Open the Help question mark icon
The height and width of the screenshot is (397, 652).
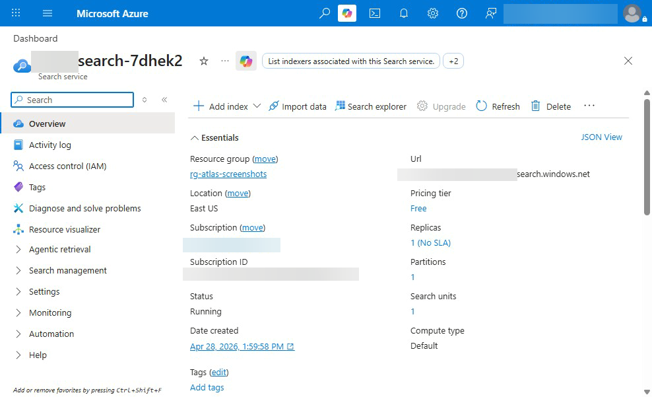(x=461, y=13)
